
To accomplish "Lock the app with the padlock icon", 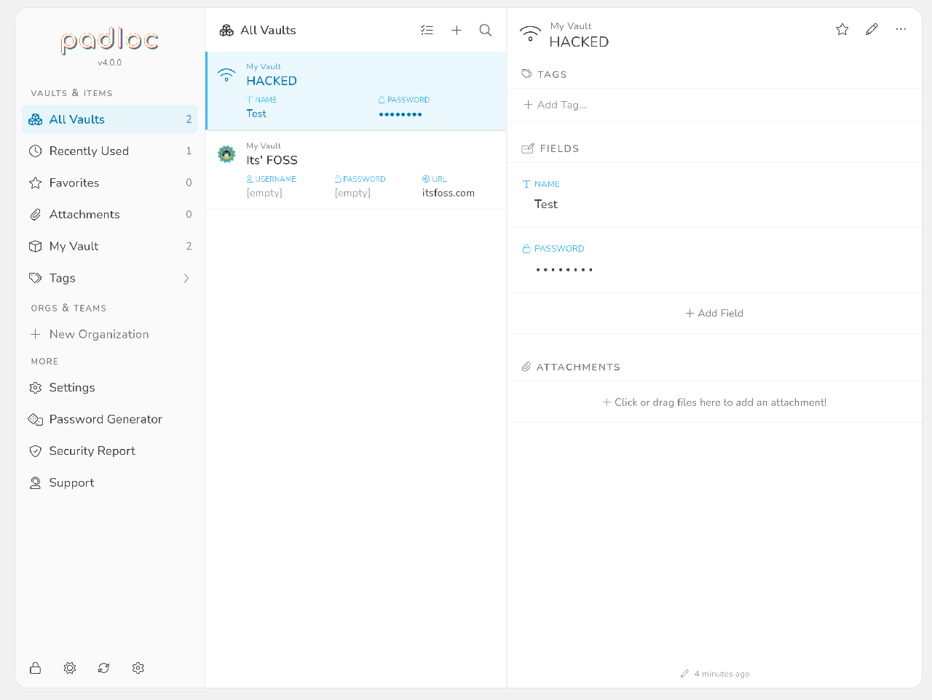I will coord(35,668).
